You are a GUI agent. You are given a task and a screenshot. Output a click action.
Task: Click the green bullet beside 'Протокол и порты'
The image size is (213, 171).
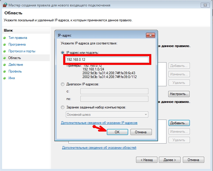(4, 51)
